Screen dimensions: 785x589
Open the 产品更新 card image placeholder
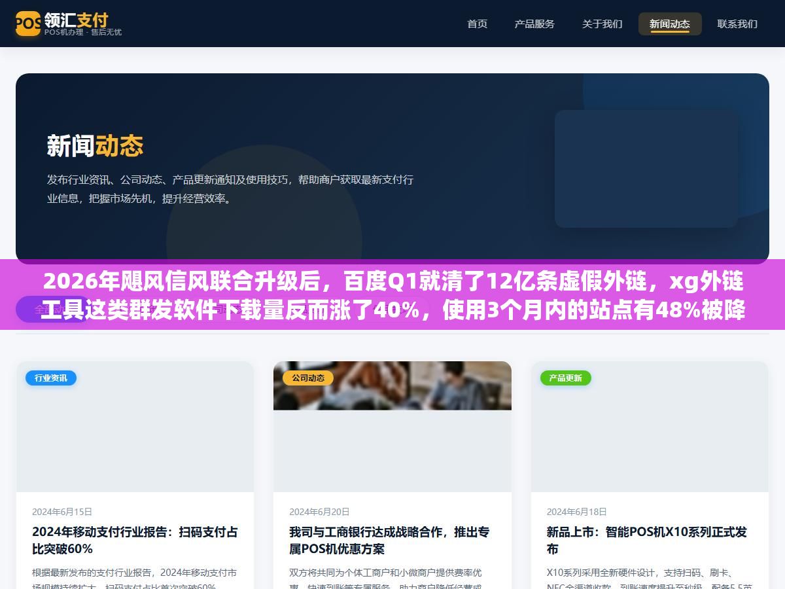tap(650, 427)
